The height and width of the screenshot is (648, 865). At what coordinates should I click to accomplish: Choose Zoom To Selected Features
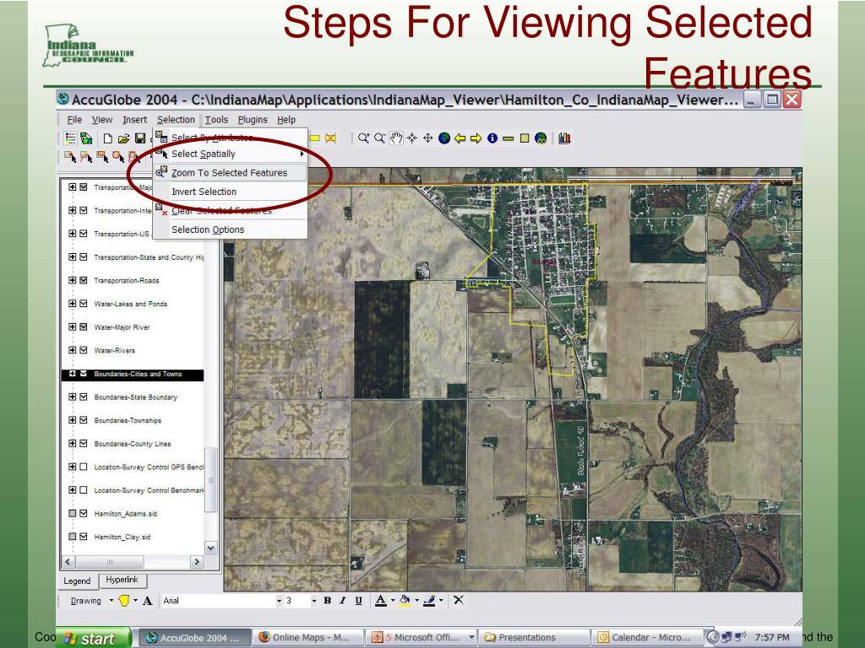click(230, 172)
